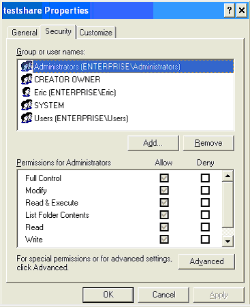This screenshot has width=250, height=307.
Task: Select the CREATOR OWNER group icon
Action: coord(27,79)
